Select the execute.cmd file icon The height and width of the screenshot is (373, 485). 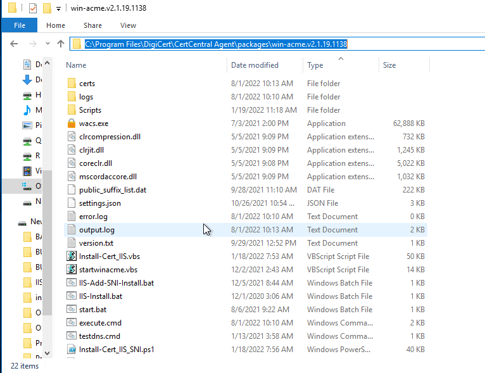(x=72, y=322)
